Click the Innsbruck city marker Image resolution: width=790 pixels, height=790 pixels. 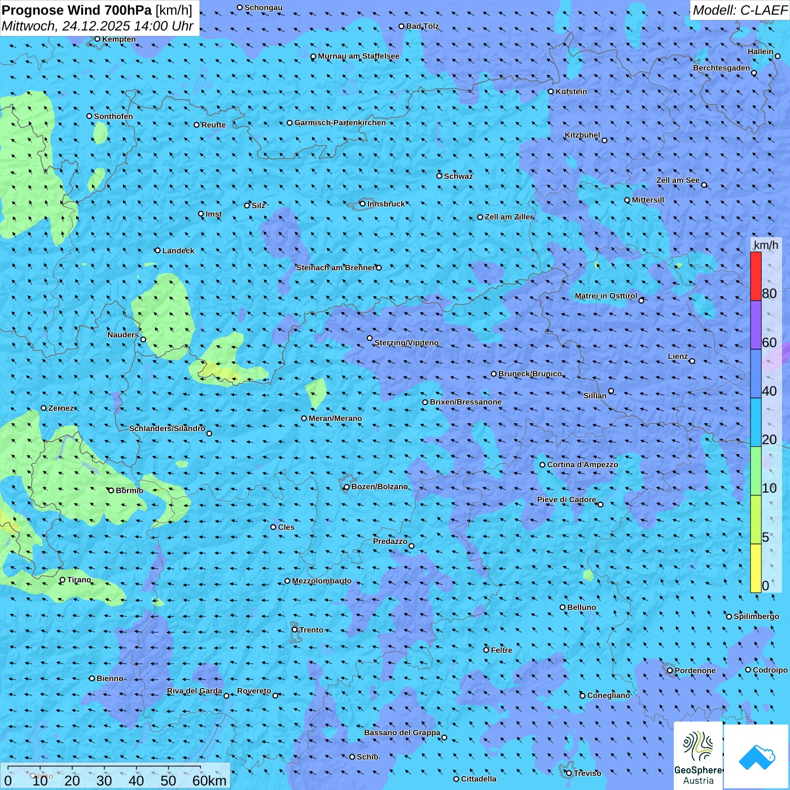pyautogui.click(x=363, y=204)
